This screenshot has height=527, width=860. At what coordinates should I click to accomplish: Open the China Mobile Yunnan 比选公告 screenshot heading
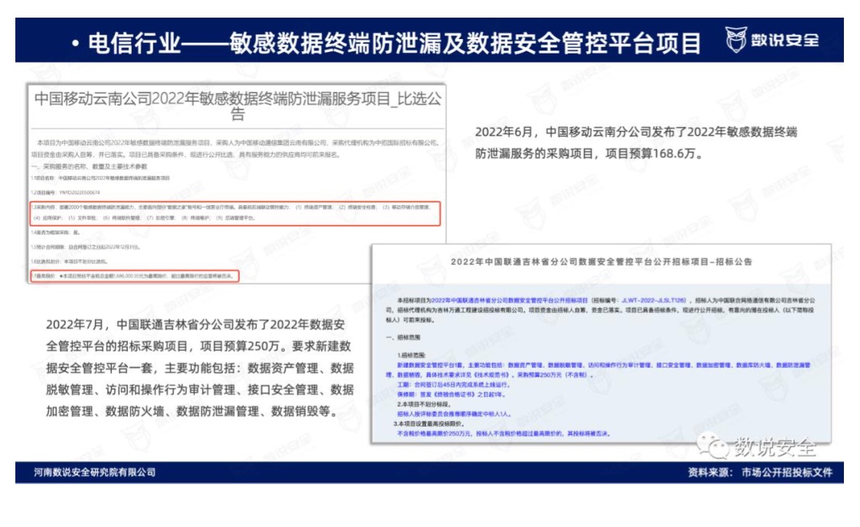(238, 106)
